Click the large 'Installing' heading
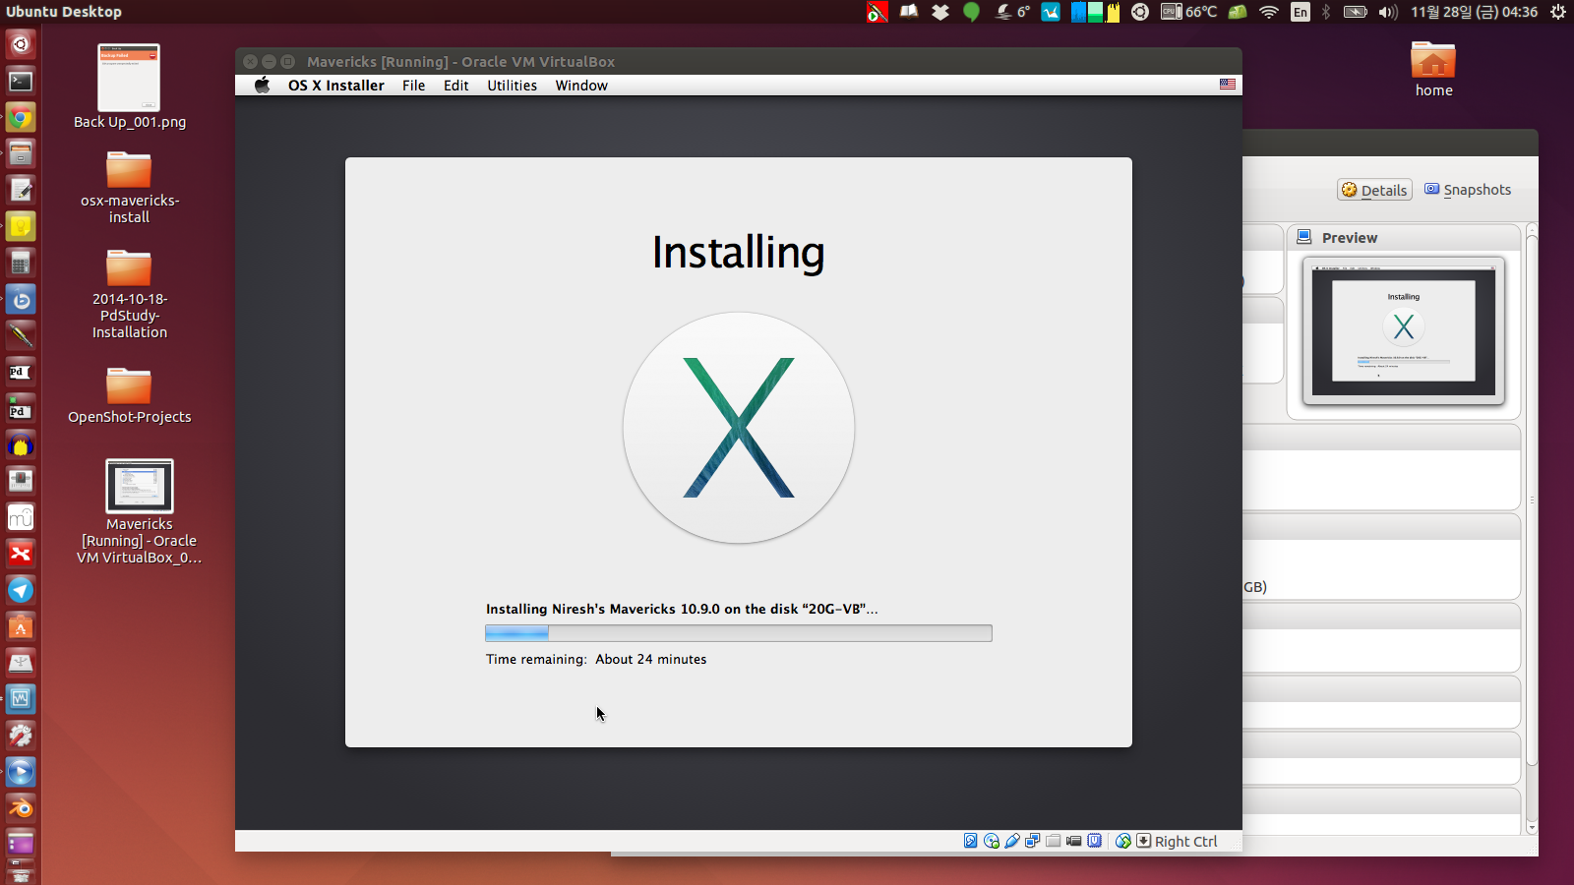This screenshot has width=1574, height=885. [739, 253]
